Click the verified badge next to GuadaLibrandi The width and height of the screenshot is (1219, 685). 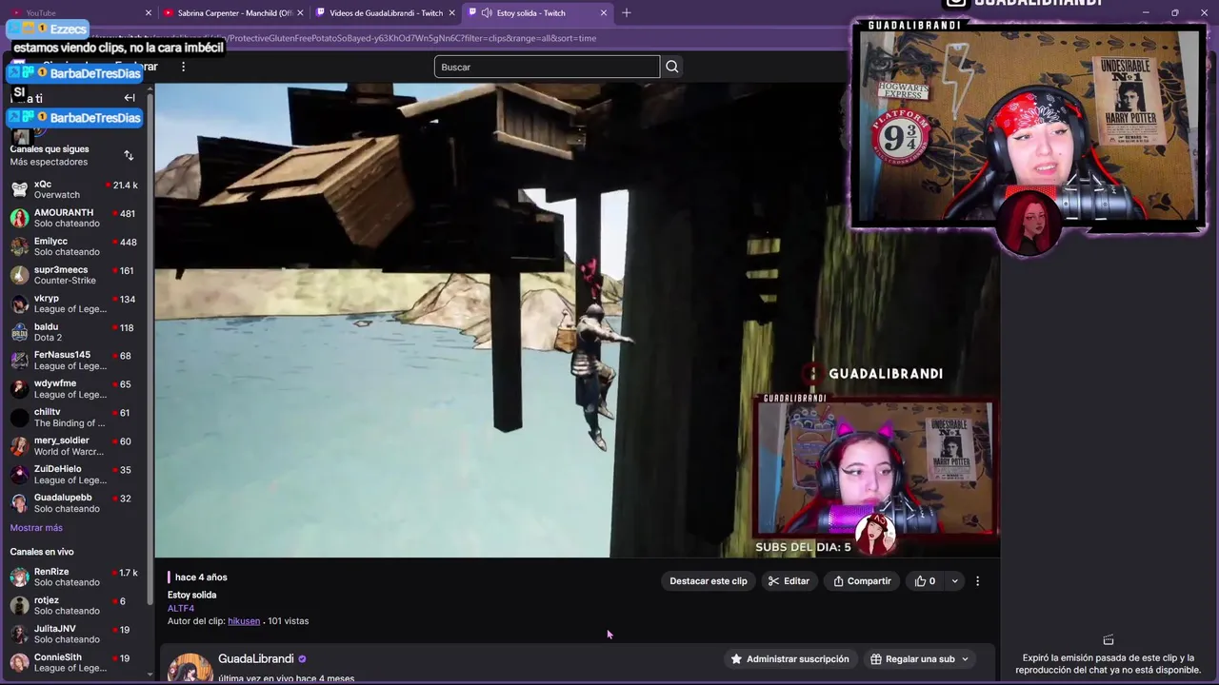click(x=303, y=659)
